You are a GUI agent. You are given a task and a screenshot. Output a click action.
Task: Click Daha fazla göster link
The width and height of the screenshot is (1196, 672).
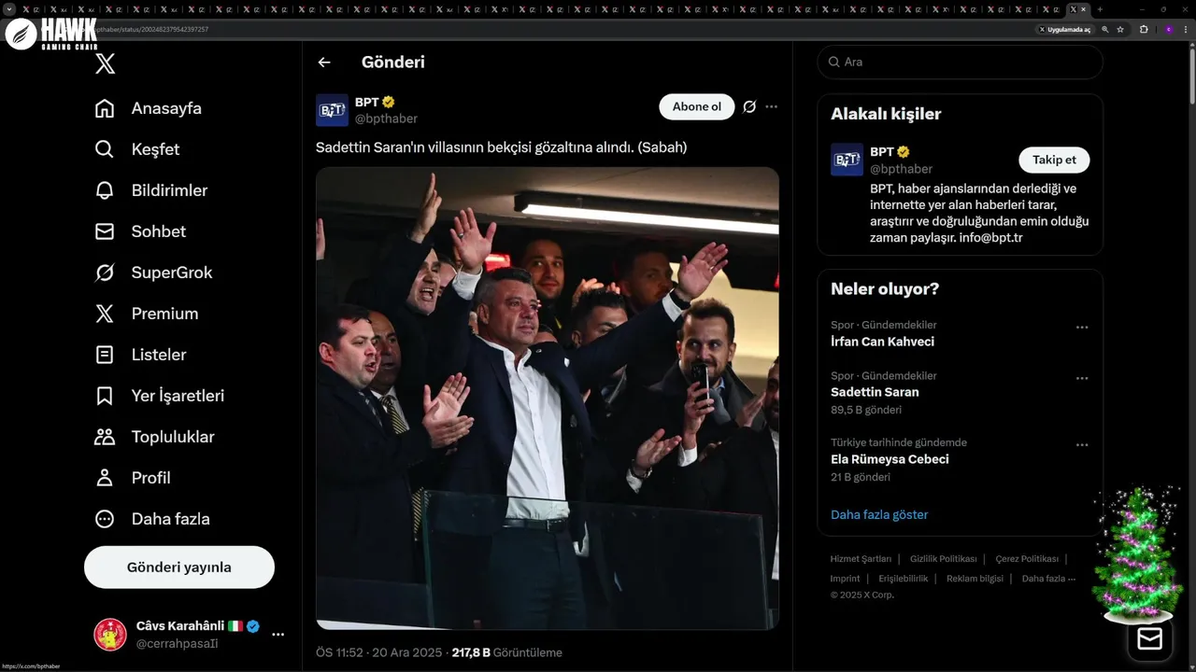(879, 514)
